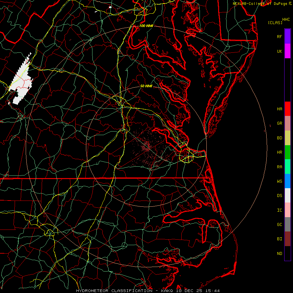Click the "50 NMI" range ring label
Screen dimensions: 293x293
click(x=146, y=86)
